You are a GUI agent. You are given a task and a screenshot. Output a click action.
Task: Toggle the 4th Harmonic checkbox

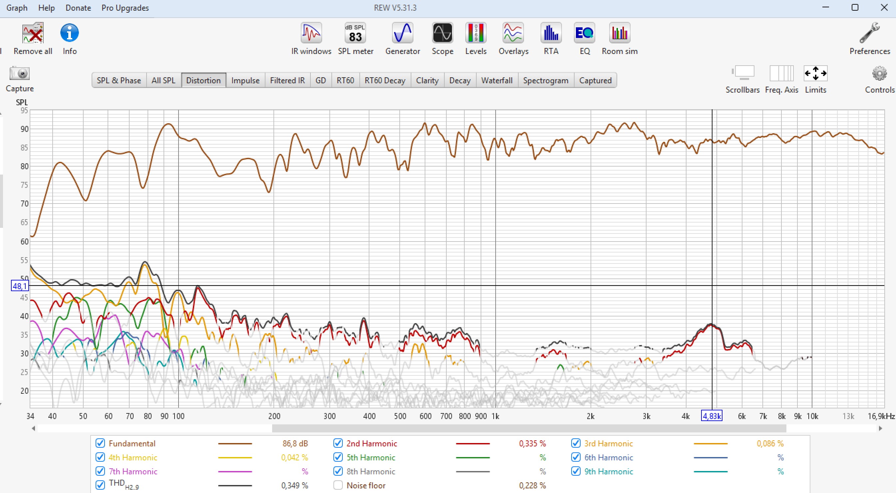100,457
